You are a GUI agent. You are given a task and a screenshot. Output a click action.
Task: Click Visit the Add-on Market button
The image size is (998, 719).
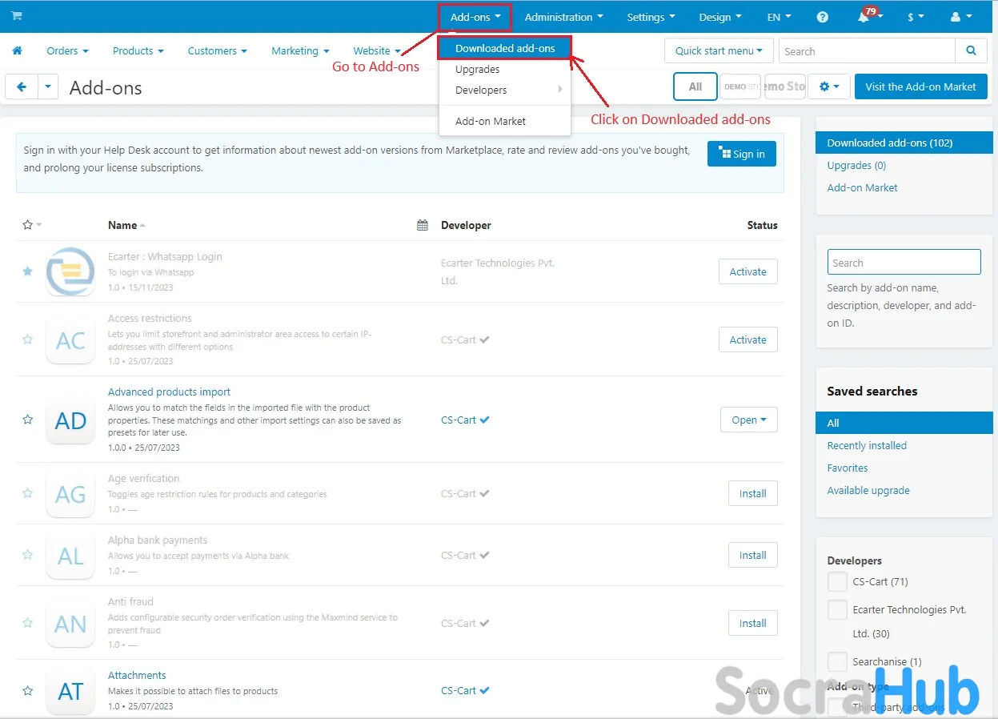click(x=921, y=86)
